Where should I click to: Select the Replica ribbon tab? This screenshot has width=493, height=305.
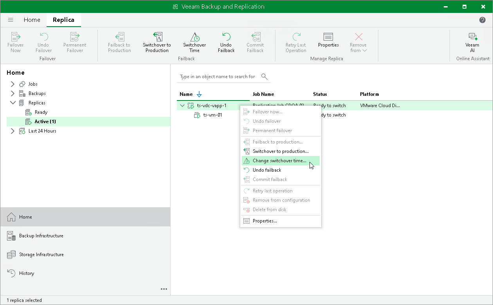point(63,20)
